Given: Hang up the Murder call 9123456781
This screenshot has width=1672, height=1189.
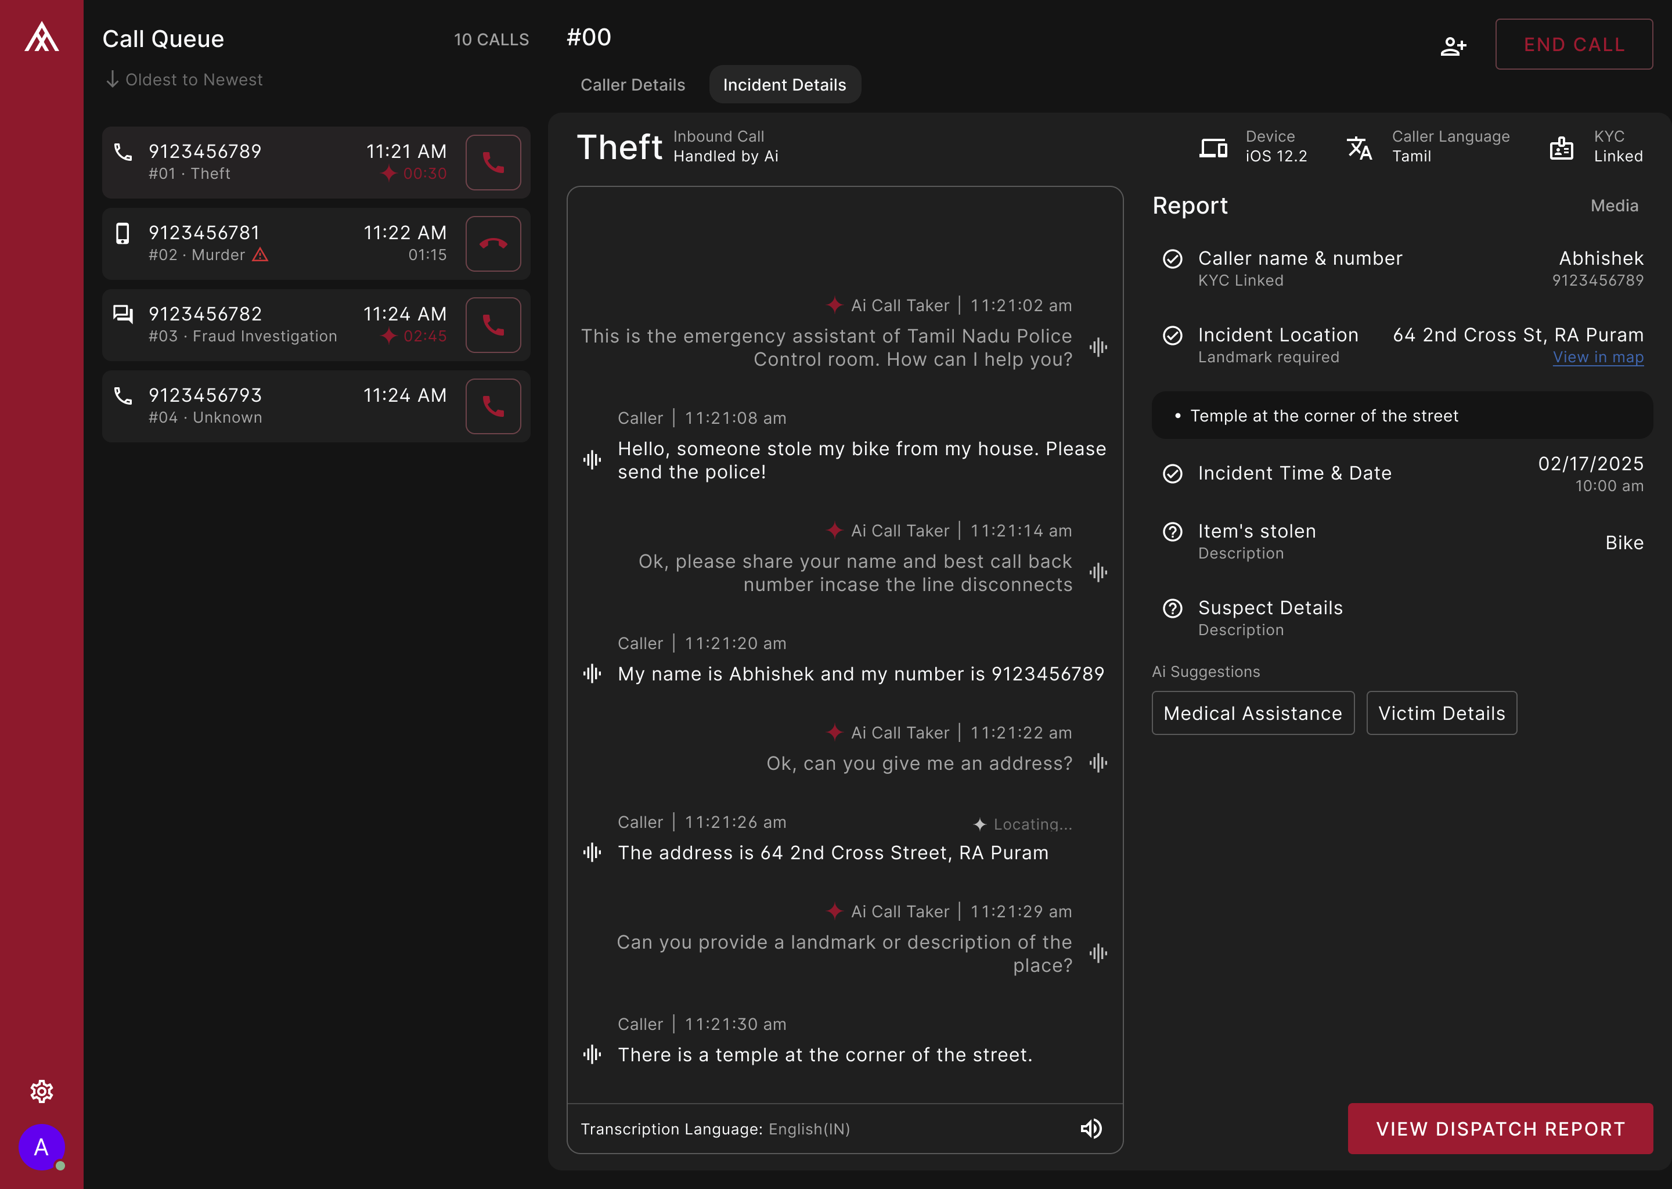Looking at the screenshot, I should click(x=493, y=244).
